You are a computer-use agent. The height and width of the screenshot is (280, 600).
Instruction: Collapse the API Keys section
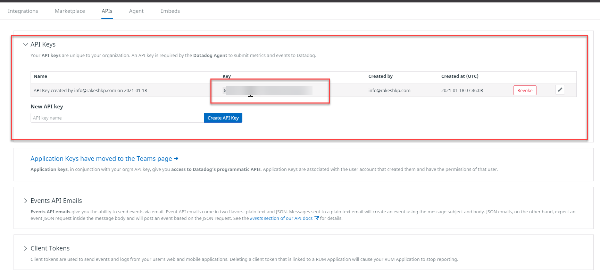click(25, 44)
